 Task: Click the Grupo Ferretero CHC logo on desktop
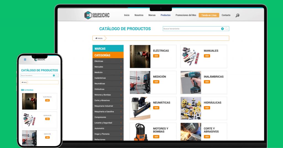97,15
